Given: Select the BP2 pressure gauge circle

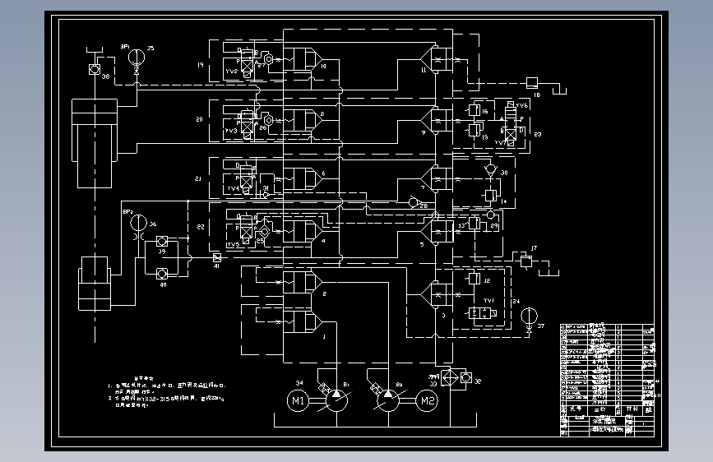Looking at the screenshot, I should click(139, 223).
